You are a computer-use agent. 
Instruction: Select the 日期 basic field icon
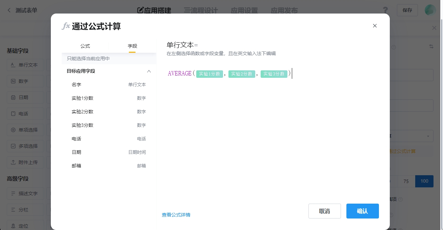(13, 97)
